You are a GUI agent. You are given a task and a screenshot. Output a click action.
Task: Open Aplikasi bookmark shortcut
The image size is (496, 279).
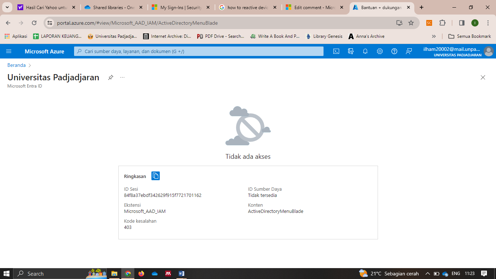click(x=16, y=36)
